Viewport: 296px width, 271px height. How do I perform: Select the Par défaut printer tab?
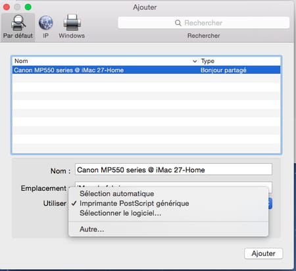18,27
